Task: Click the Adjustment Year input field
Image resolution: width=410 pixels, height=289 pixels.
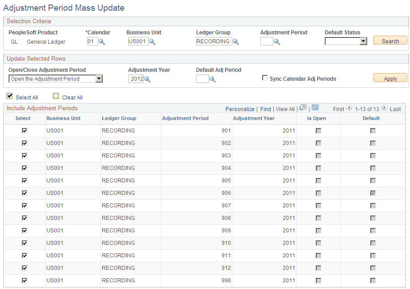Action: tap(136, 78)
